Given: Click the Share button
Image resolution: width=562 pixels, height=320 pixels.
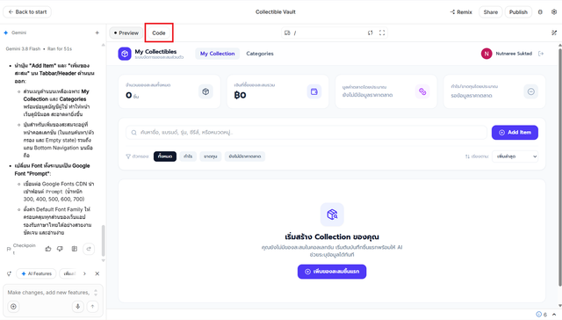Looking at the screenshot, I should tap(490, 11).
